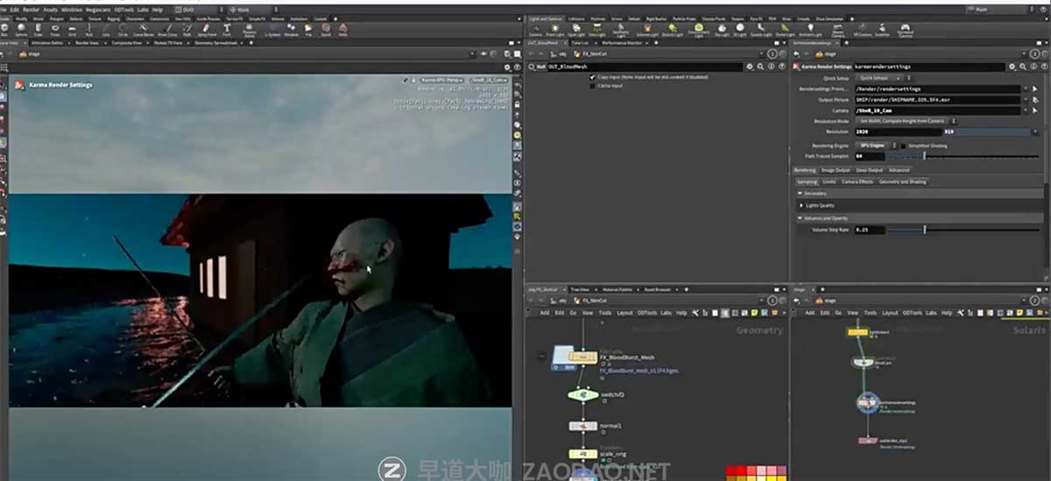Select the karmarendersettings node in Solaris network

866,404
